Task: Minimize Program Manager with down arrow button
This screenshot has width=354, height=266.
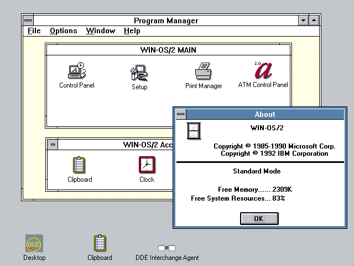Action: 303,21
